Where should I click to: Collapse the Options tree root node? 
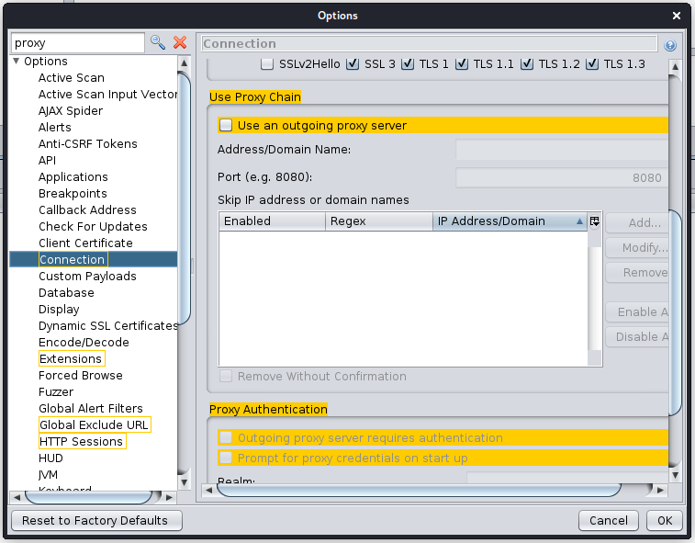16,62
